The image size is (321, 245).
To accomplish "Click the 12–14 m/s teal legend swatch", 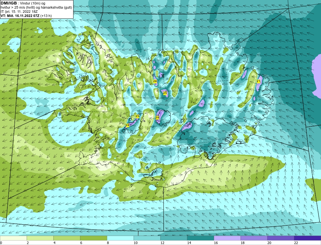I will pyautogui.click(x=174, y=238).
